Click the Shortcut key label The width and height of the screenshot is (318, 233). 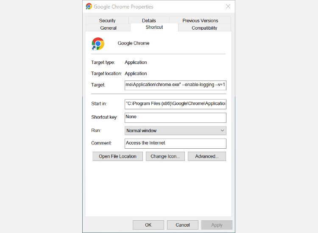pyautogui.click(x=104, y=117)
